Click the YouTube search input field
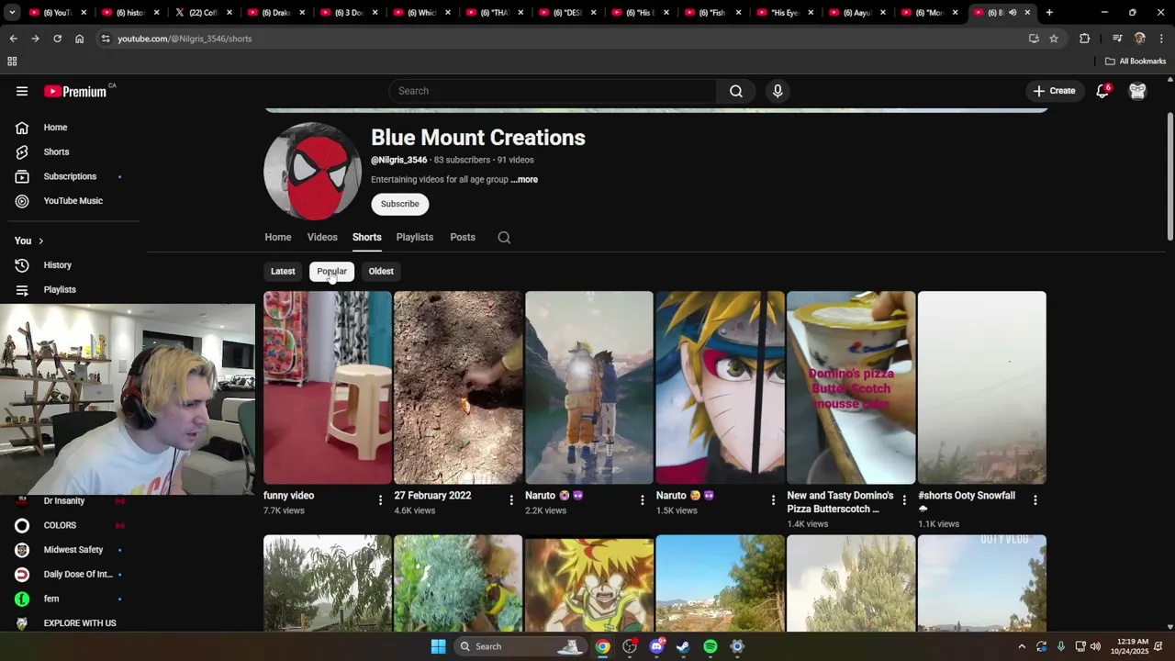The width and height of the screenshot is (1175, 661). point(554,91)
